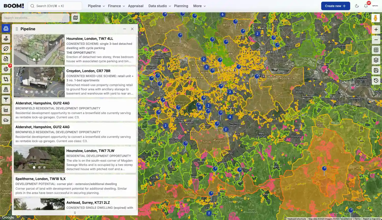Open the user avatar account menu

pyautogui.click(x=375, y=6)
